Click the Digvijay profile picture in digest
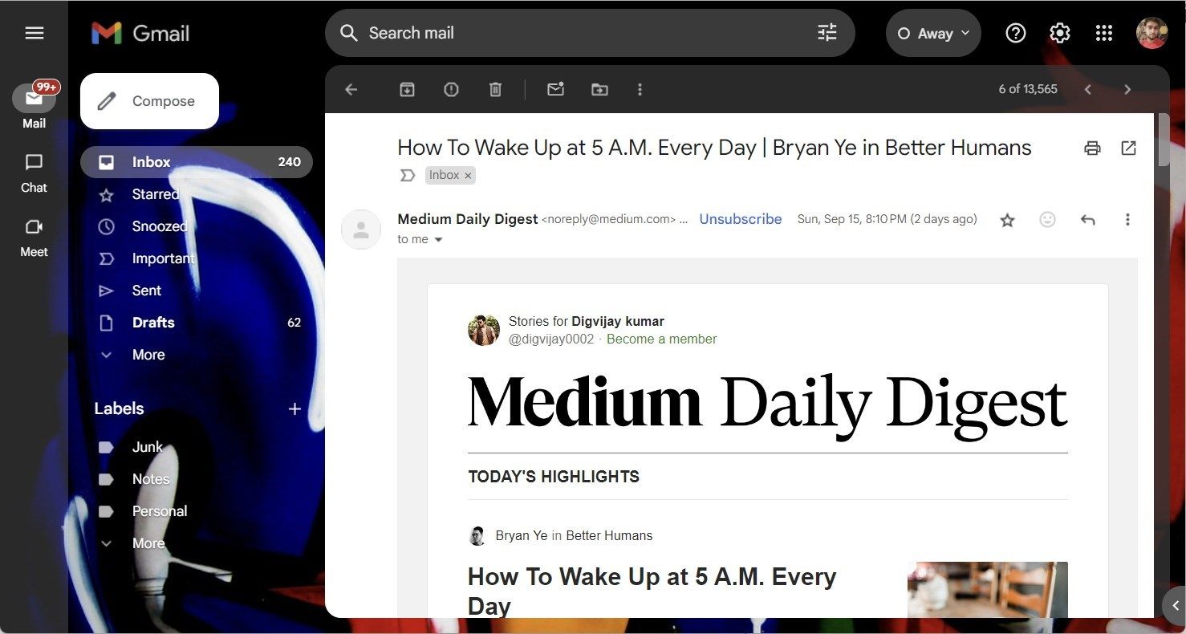The image size is (1186, 634). click(x=484, y=330)
